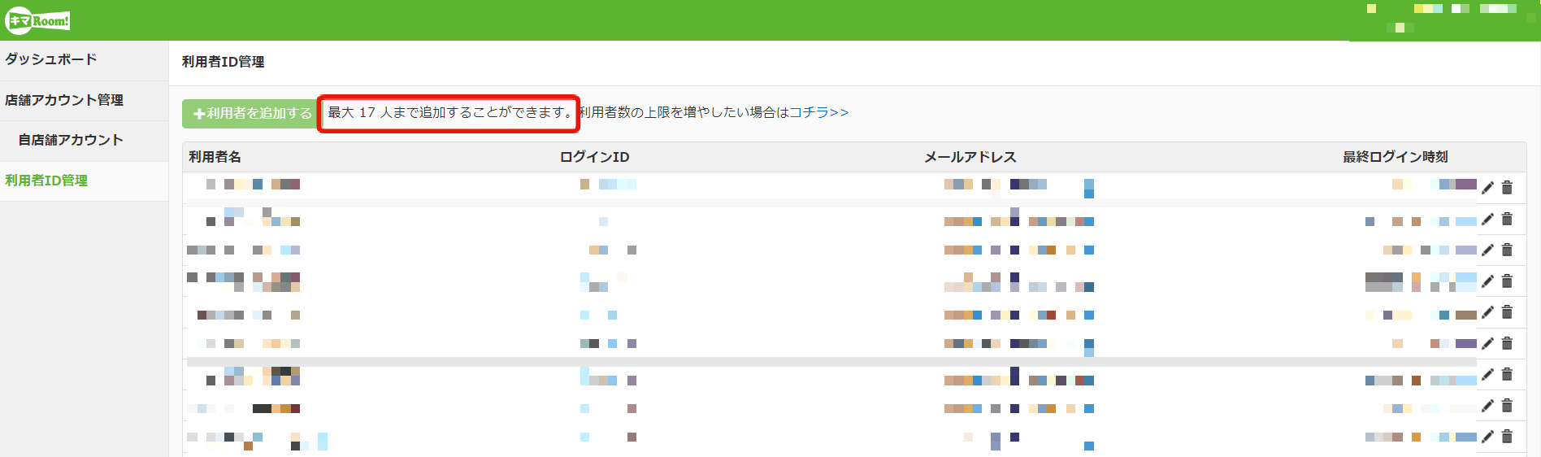Viewport: 1541px width, 457px height.
Task: Click the trash icon in the third row
Action: (x=1507, y=250)
